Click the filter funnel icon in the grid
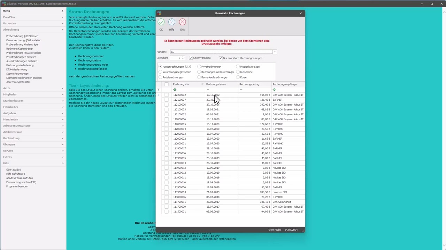 [x=159, y=90]
